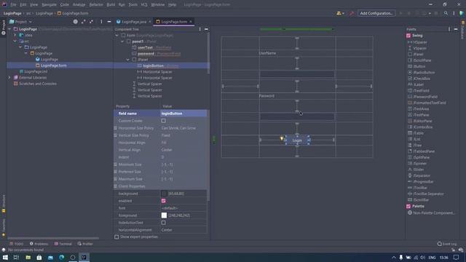Choose JScrollBar in the palette

click(x=419, y=199)
